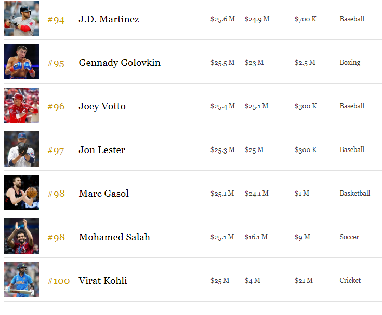This screenshot has width=382, height=315.
Task: Select Joey Votto batting photo
Action: (x=21, y=105)
